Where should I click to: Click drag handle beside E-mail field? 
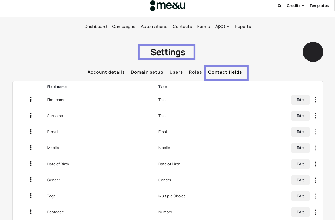[x=31, y=132]
